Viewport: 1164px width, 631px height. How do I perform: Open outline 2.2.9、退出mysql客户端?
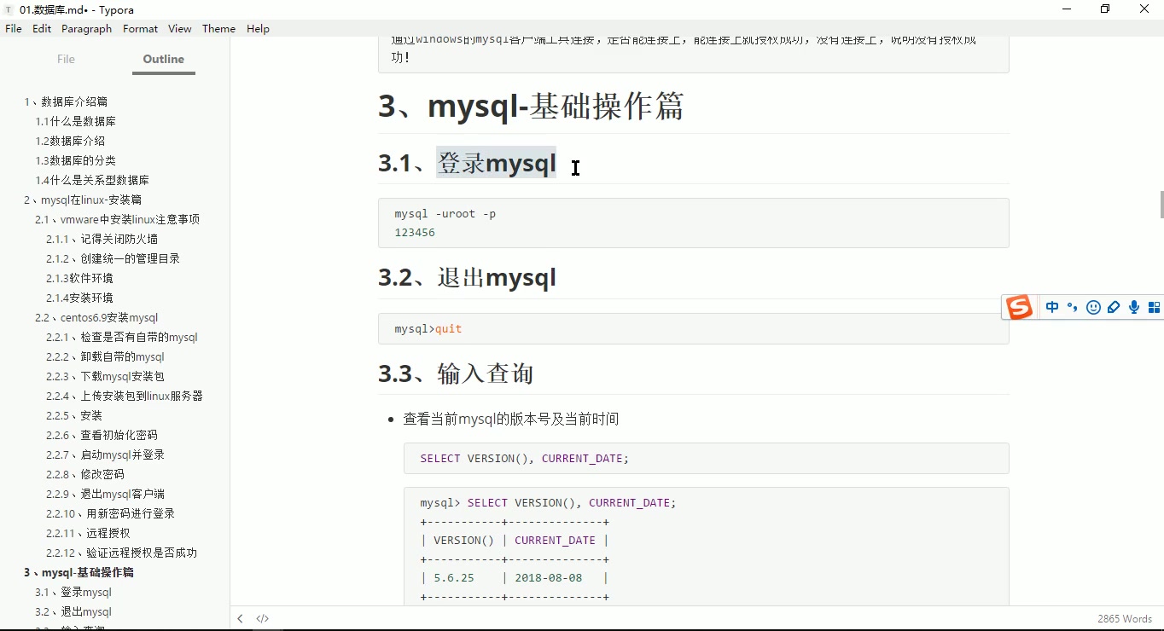[105, 494]
